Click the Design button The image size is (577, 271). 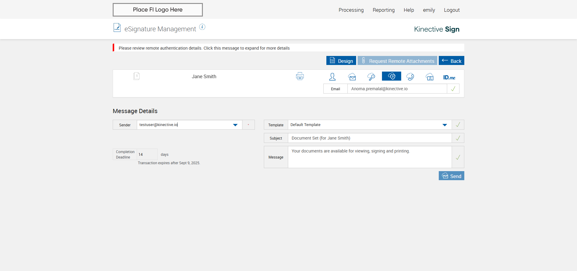(341, 61)
